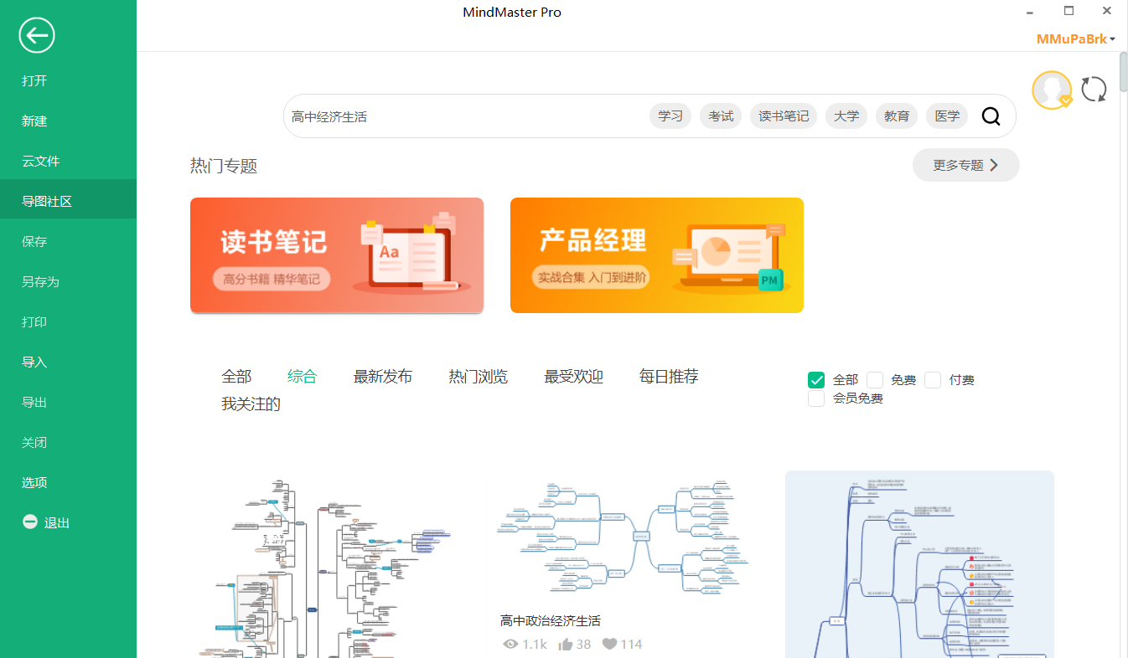Click 关闭 in sidebar
This screenshot has width=1128, height=658.
point(68,443)
